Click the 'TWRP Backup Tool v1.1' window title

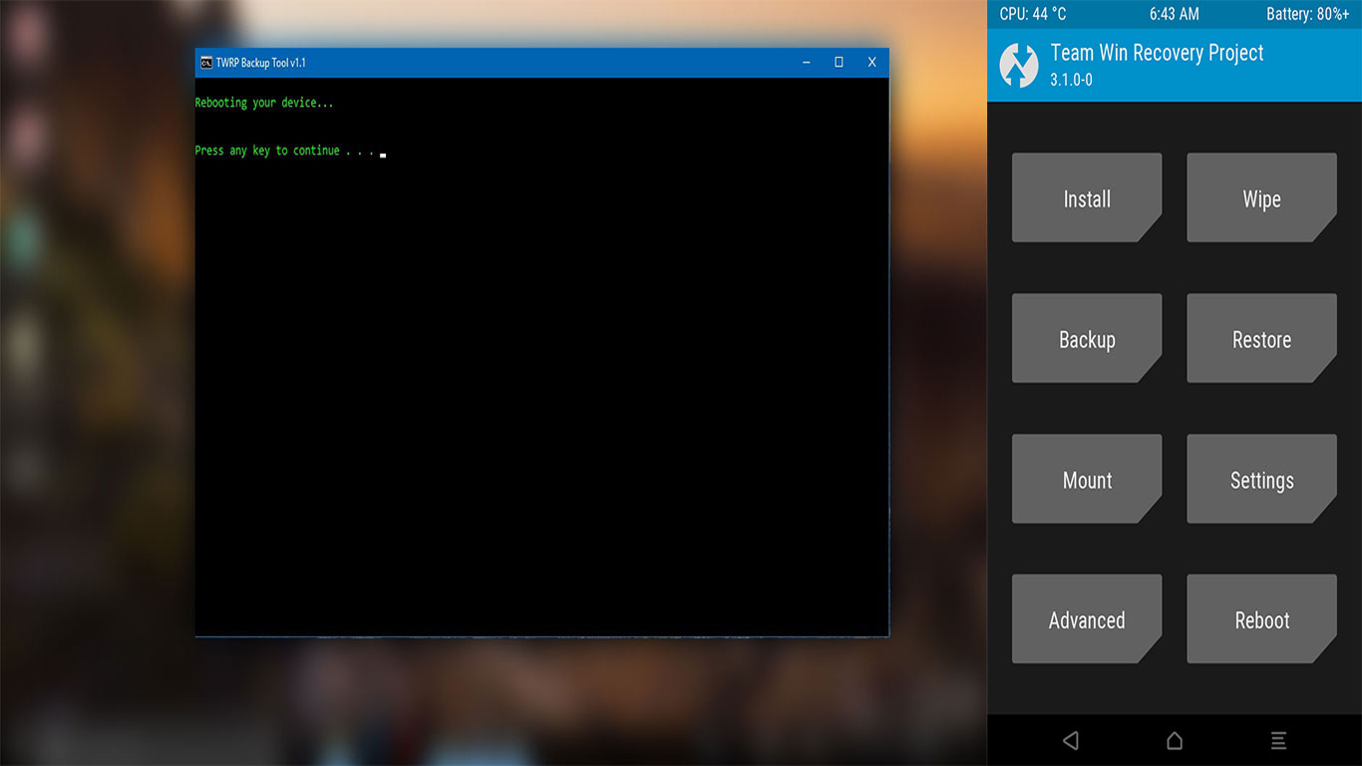tap(261, 63)
